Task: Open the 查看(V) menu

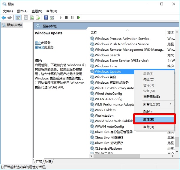Action: pos(37,11)
